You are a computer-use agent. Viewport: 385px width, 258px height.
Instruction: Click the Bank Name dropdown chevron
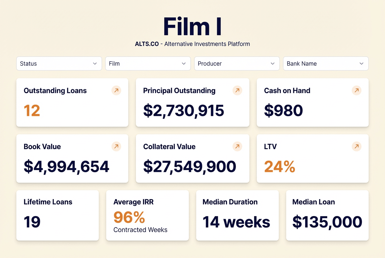pyautogui.click(x=362, y=64)
